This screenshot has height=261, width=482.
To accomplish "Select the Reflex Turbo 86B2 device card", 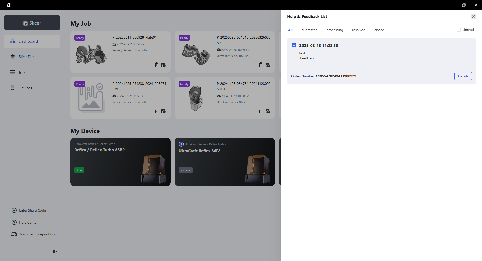I will pyautogui.click(x=120, y=162).
